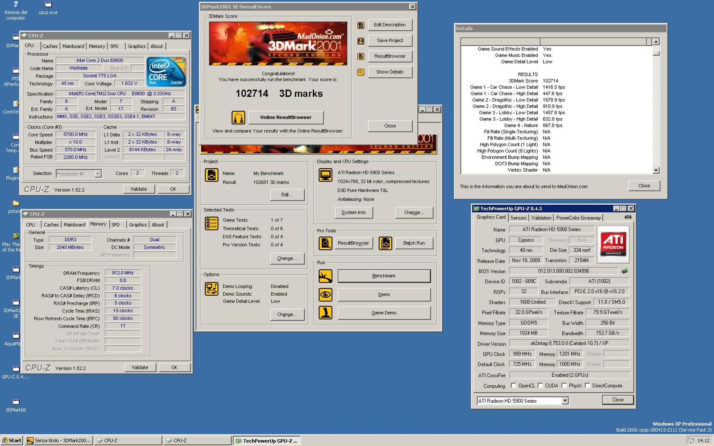Click the Online ResultBrowser button
The width and height of the screenshot is (714, 446).
click(x=286, y=117)
